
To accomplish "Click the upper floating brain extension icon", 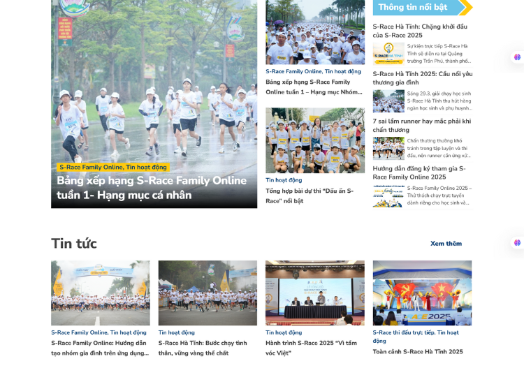I will coord(517,57).
